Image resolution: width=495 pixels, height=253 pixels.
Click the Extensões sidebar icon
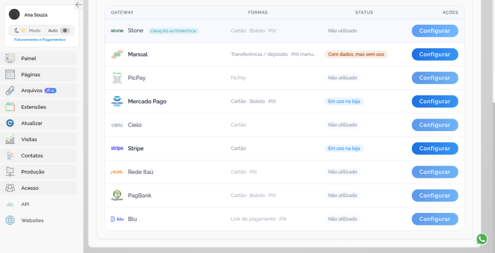pyautogui.click(x=10, y=107)
